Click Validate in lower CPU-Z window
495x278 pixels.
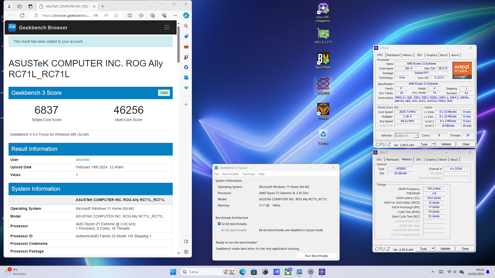click(x=445, y=249)
